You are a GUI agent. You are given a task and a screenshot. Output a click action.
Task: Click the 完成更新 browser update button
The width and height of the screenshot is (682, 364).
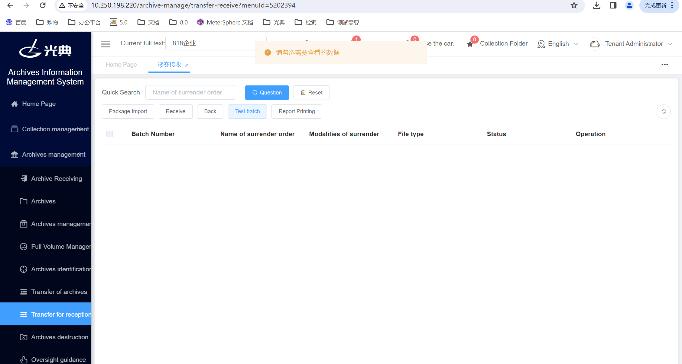pyautogui.click(x=659, y=5)
